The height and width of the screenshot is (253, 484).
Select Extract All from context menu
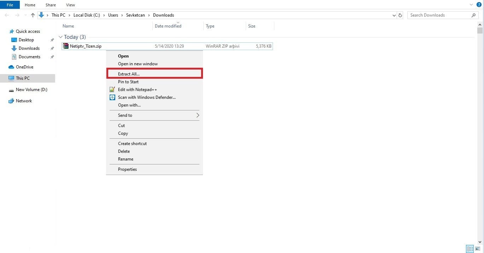[x=129, y=74]
